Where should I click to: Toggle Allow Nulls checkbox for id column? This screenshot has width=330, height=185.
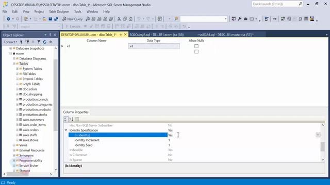coord(196,46)
